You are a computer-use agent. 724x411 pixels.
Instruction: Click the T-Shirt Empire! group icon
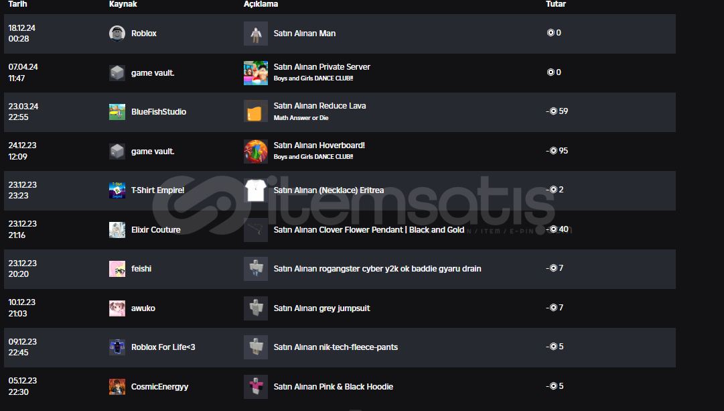pos(117,190)
